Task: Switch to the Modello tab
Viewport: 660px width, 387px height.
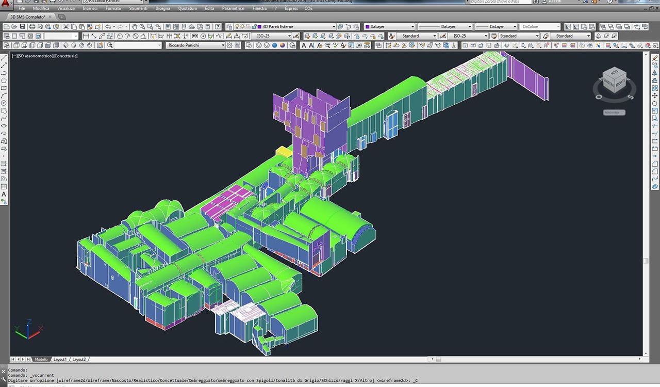Action: [41, 359]
